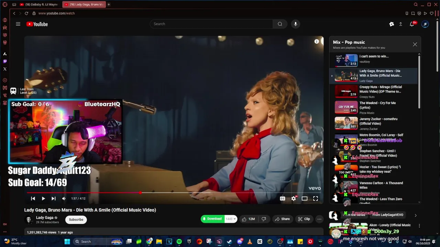
Task: Expand the playlist list down arrow
Action: tap(419, 202)
